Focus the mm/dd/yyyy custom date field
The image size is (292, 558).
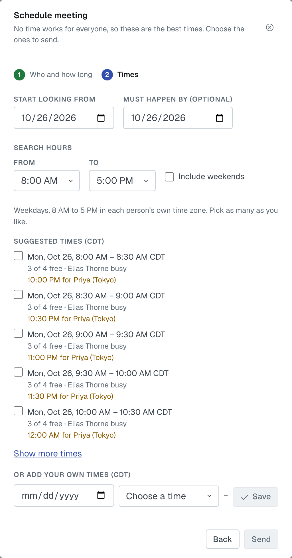(64, 496)
